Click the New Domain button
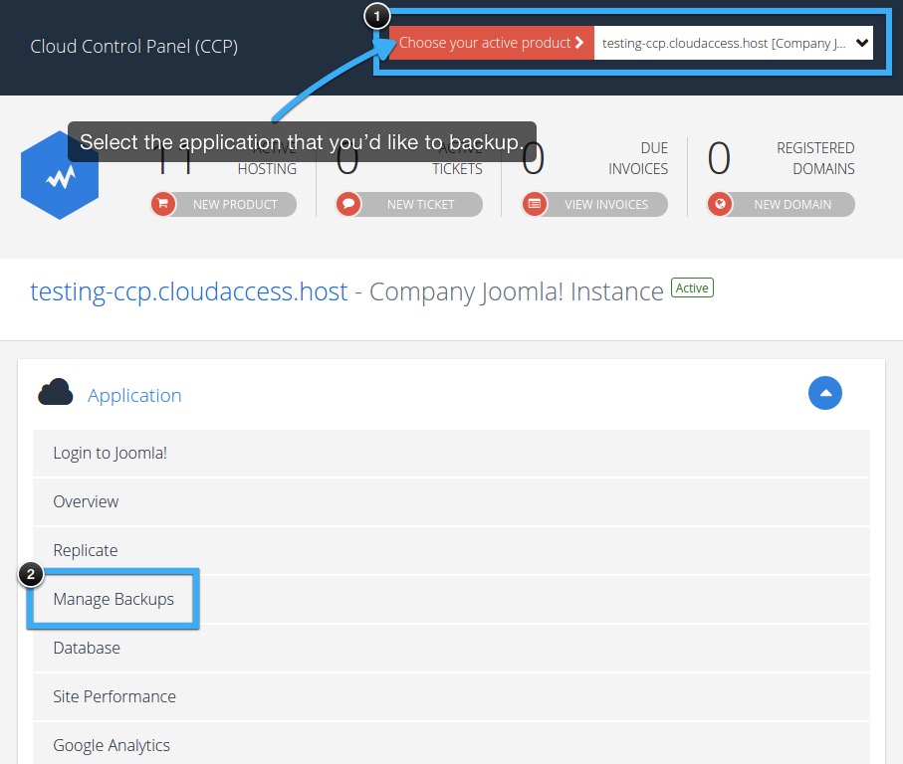 pos(781,204)
